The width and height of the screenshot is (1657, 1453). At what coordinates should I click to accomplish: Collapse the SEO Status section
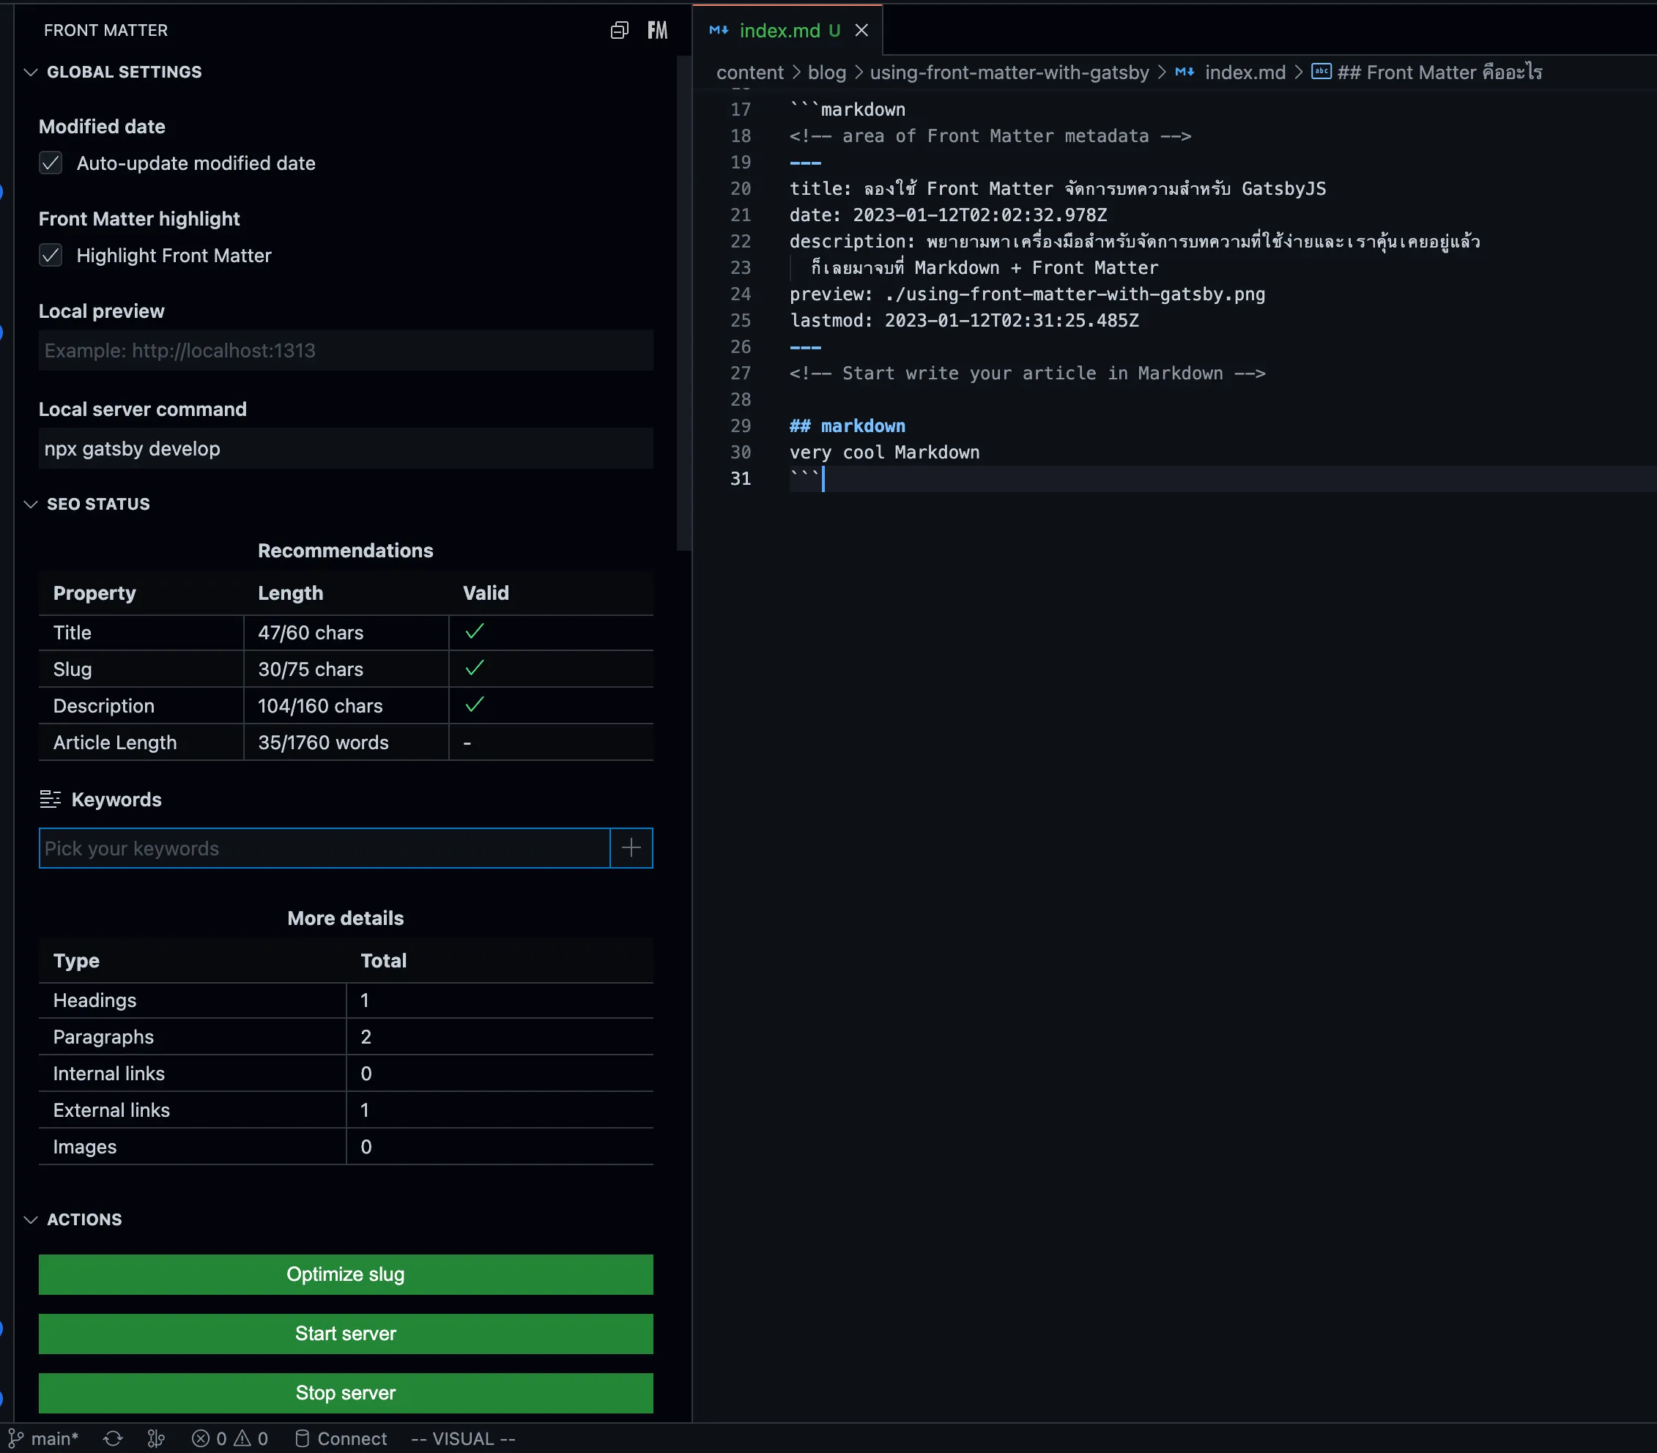coord(31,504)
